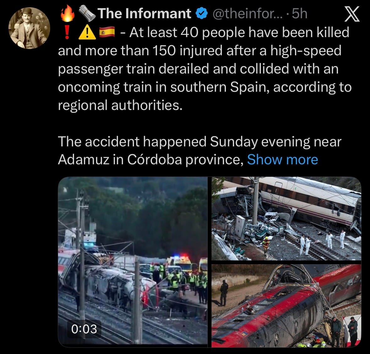Click the 'regional authorities.' text line
The image size is (370, 354).
pos(120,105)
